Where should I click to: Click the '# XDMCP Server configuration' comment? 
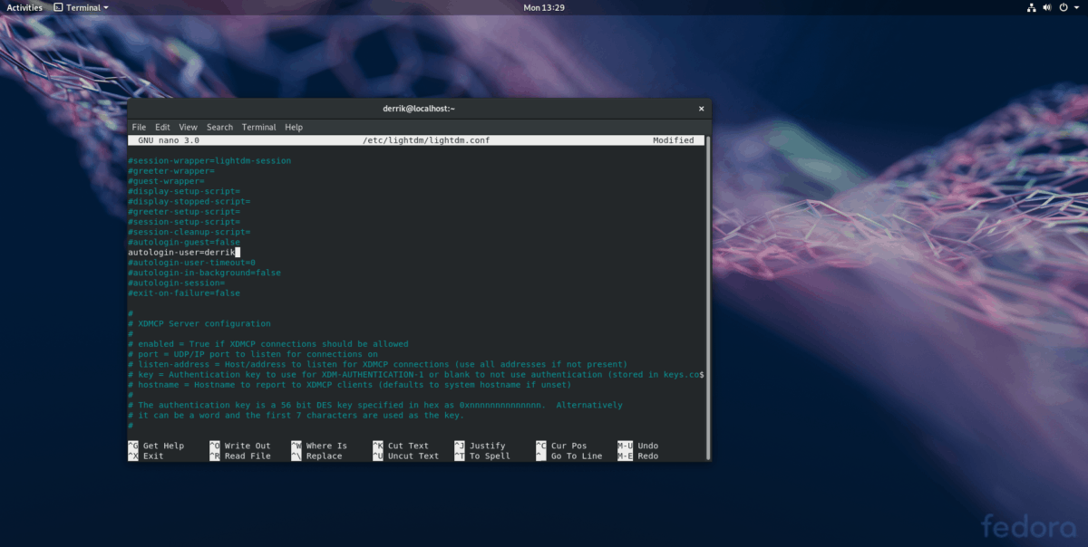click(199, 323)
